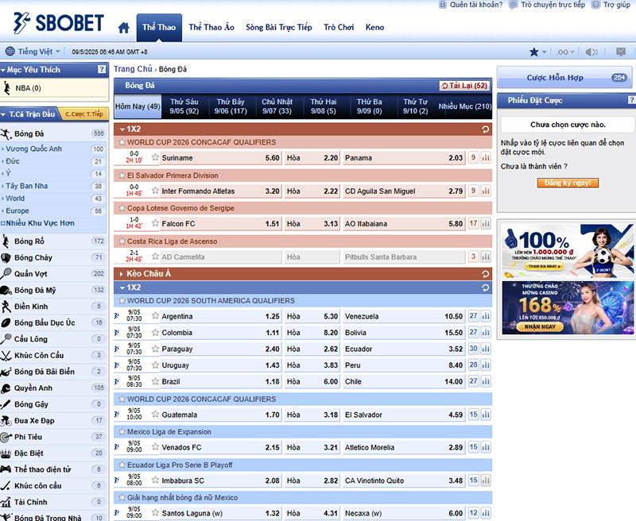Select the Thứ Bảy 9/06 date tab
This screenshot has width=636, height=521.
(x=230, y=106)
